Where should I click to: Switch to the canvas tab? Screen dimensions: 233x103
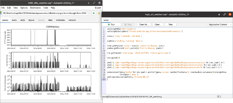click(x=5, y=20)
